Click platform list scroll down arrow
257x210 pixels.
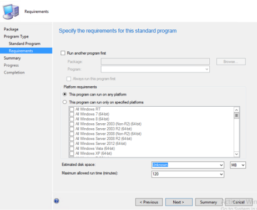(x=236, y=154)
